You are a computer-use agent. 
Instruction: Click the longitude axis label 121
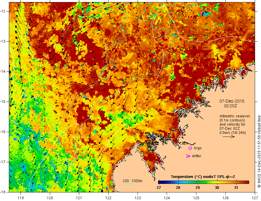pyautogui.click(x=79, y=198)
